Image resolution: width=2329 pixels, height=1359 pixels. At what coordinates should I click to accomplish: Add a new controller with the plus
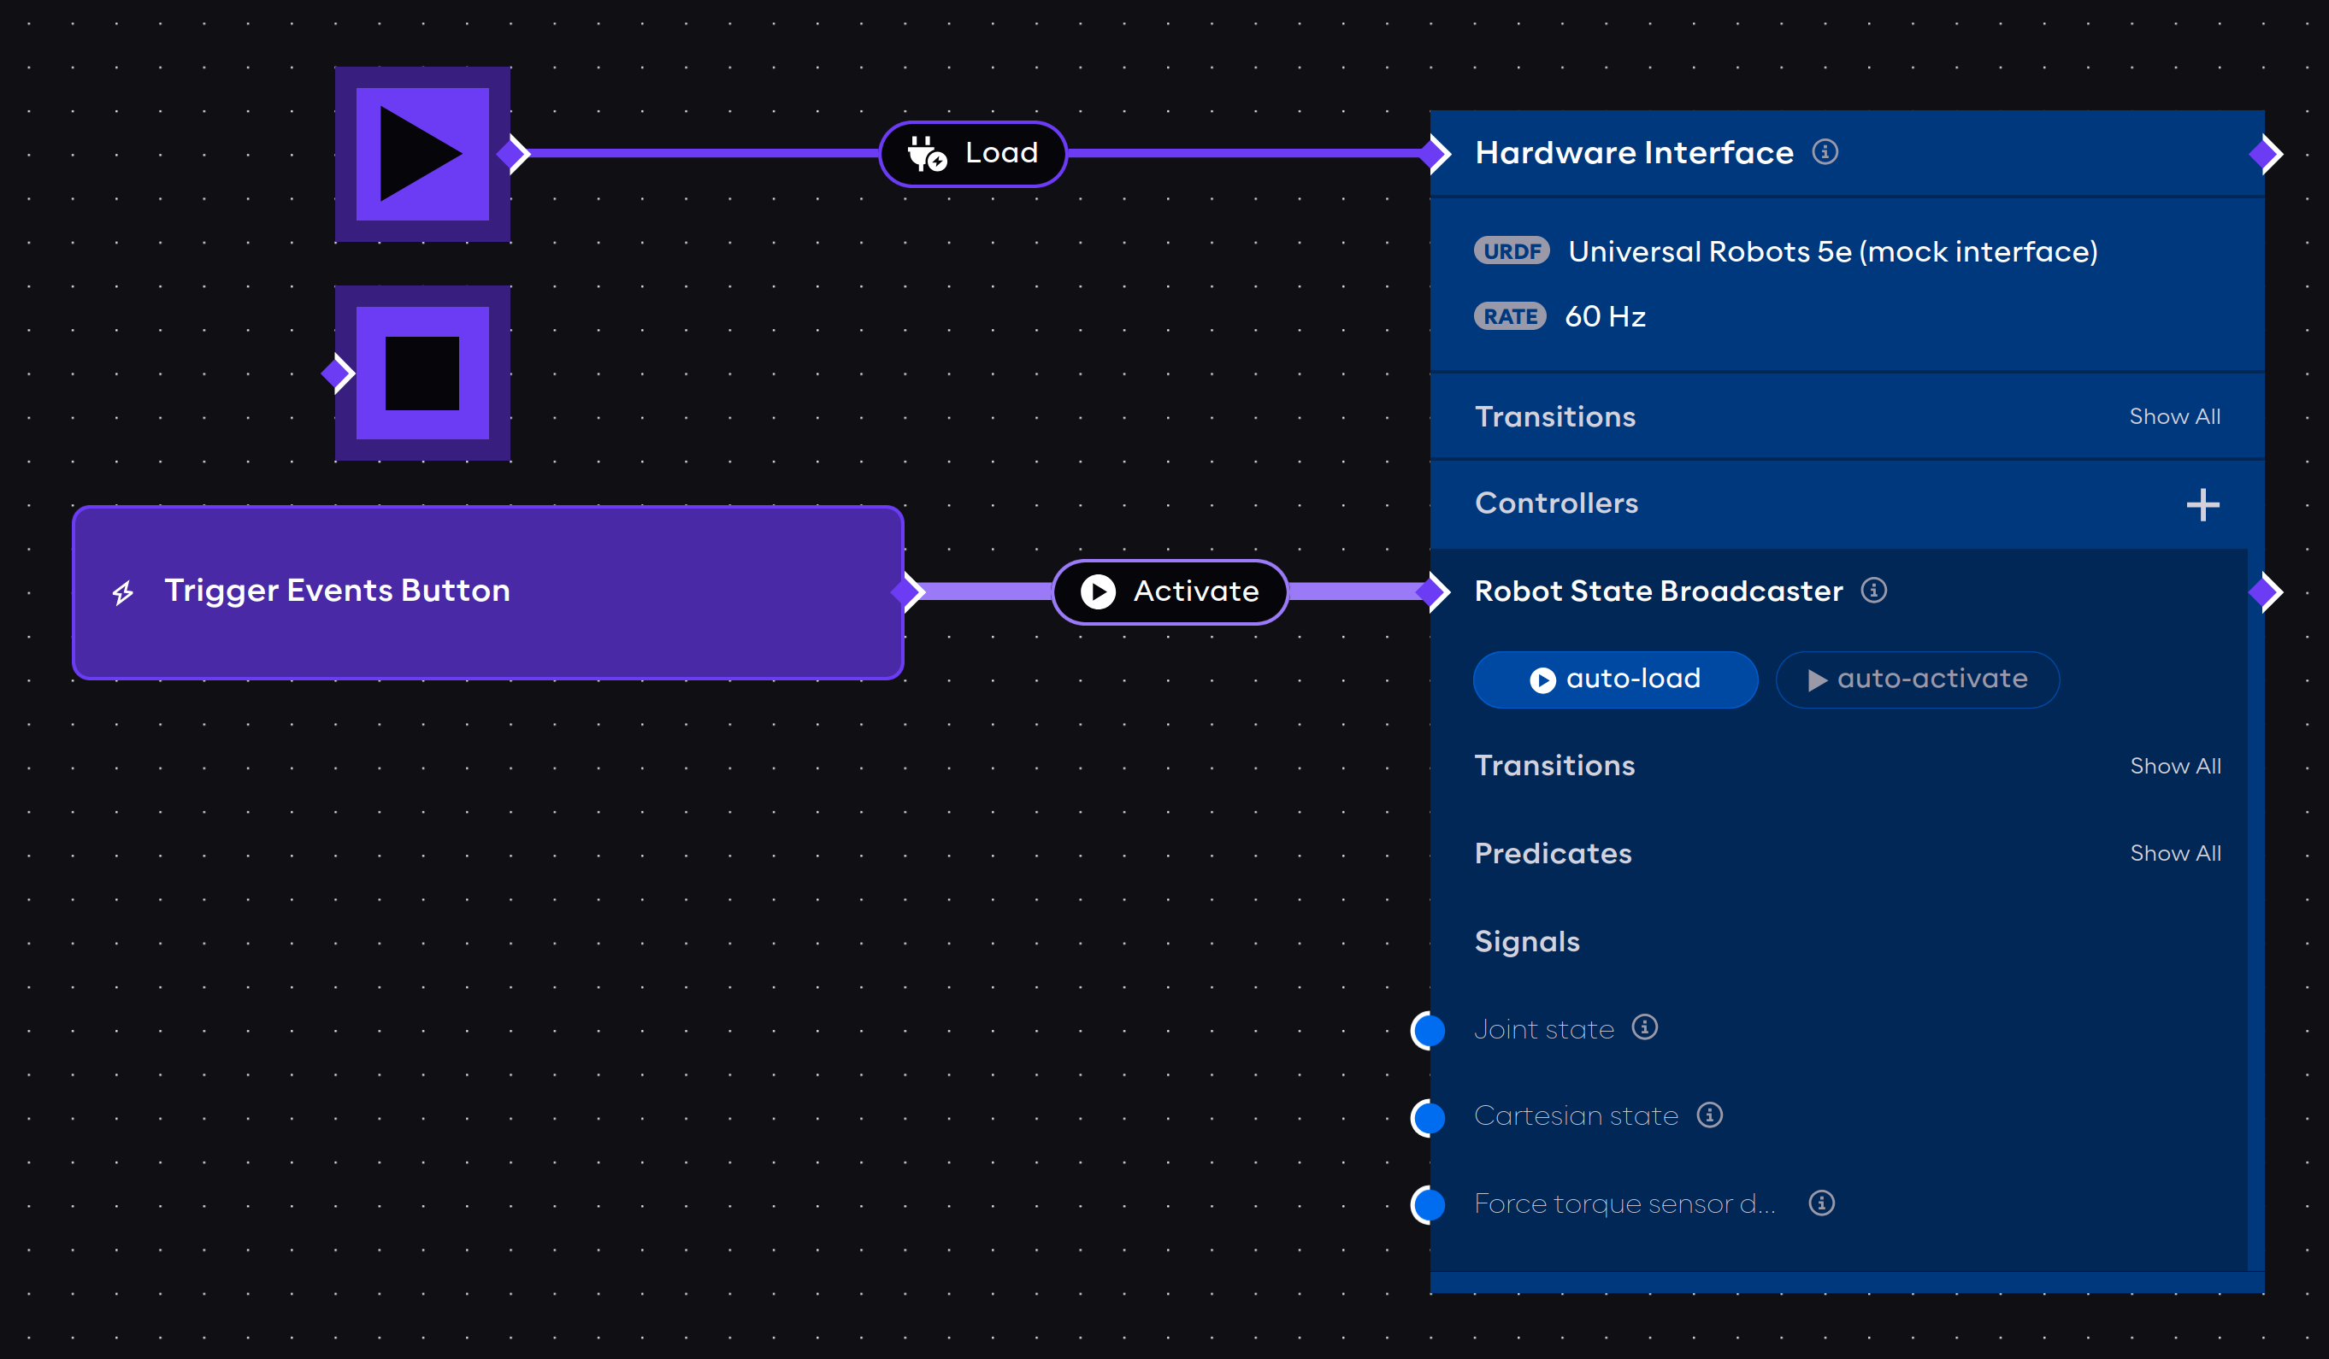click(x=2203, y=503)
